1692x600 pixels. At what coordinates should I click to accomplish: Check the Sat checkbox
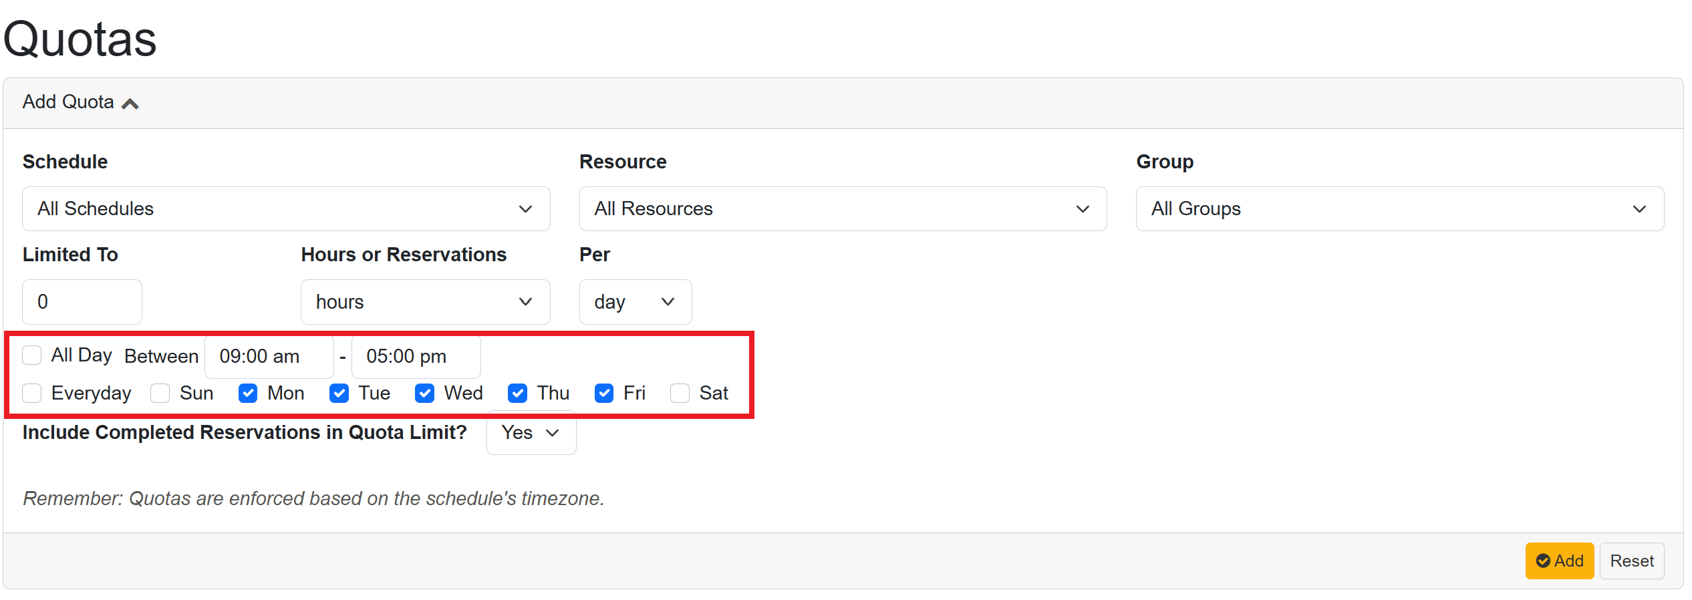point(680,393)
